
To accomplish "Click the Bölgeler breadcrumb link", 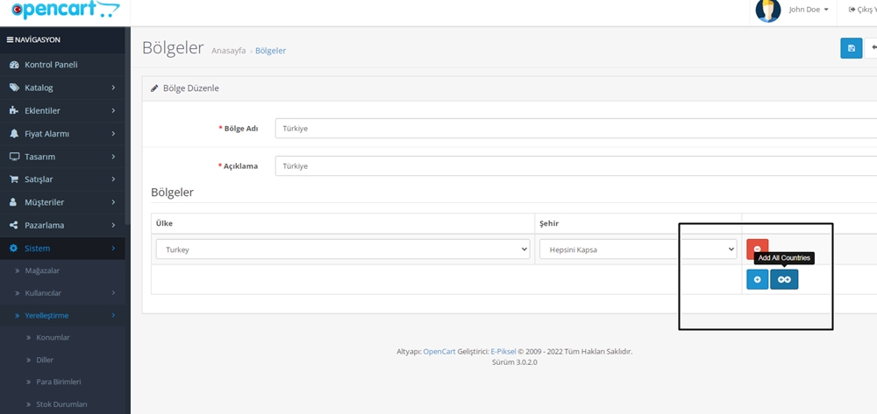I will click(271, 51).
